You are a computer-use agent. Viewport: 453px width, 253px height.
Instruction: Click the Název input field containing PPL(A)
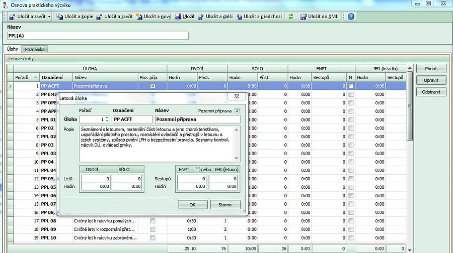click(x=98, y=36)
